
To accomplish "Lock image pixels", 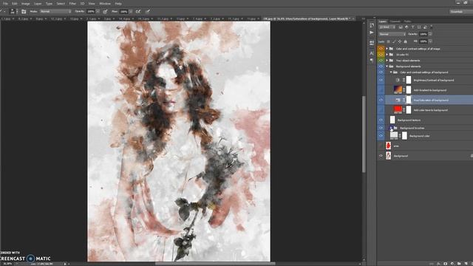I will pyautogui.click(x=394, y=41).
